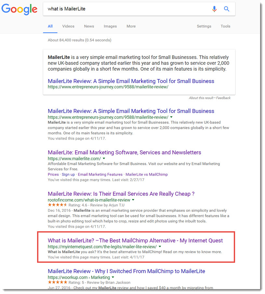Click 'About 84,400 results (0.54 seconds)' text
This screenshot has height=294, width=265.
point(79,40)
